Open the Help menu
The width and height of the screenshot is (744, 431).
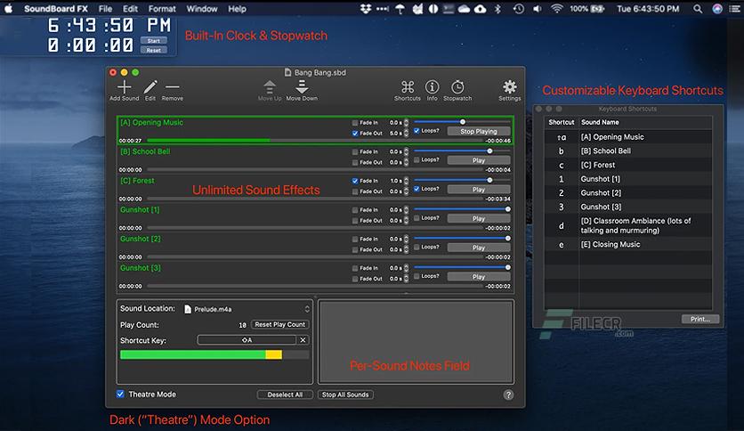coord(237,9)
